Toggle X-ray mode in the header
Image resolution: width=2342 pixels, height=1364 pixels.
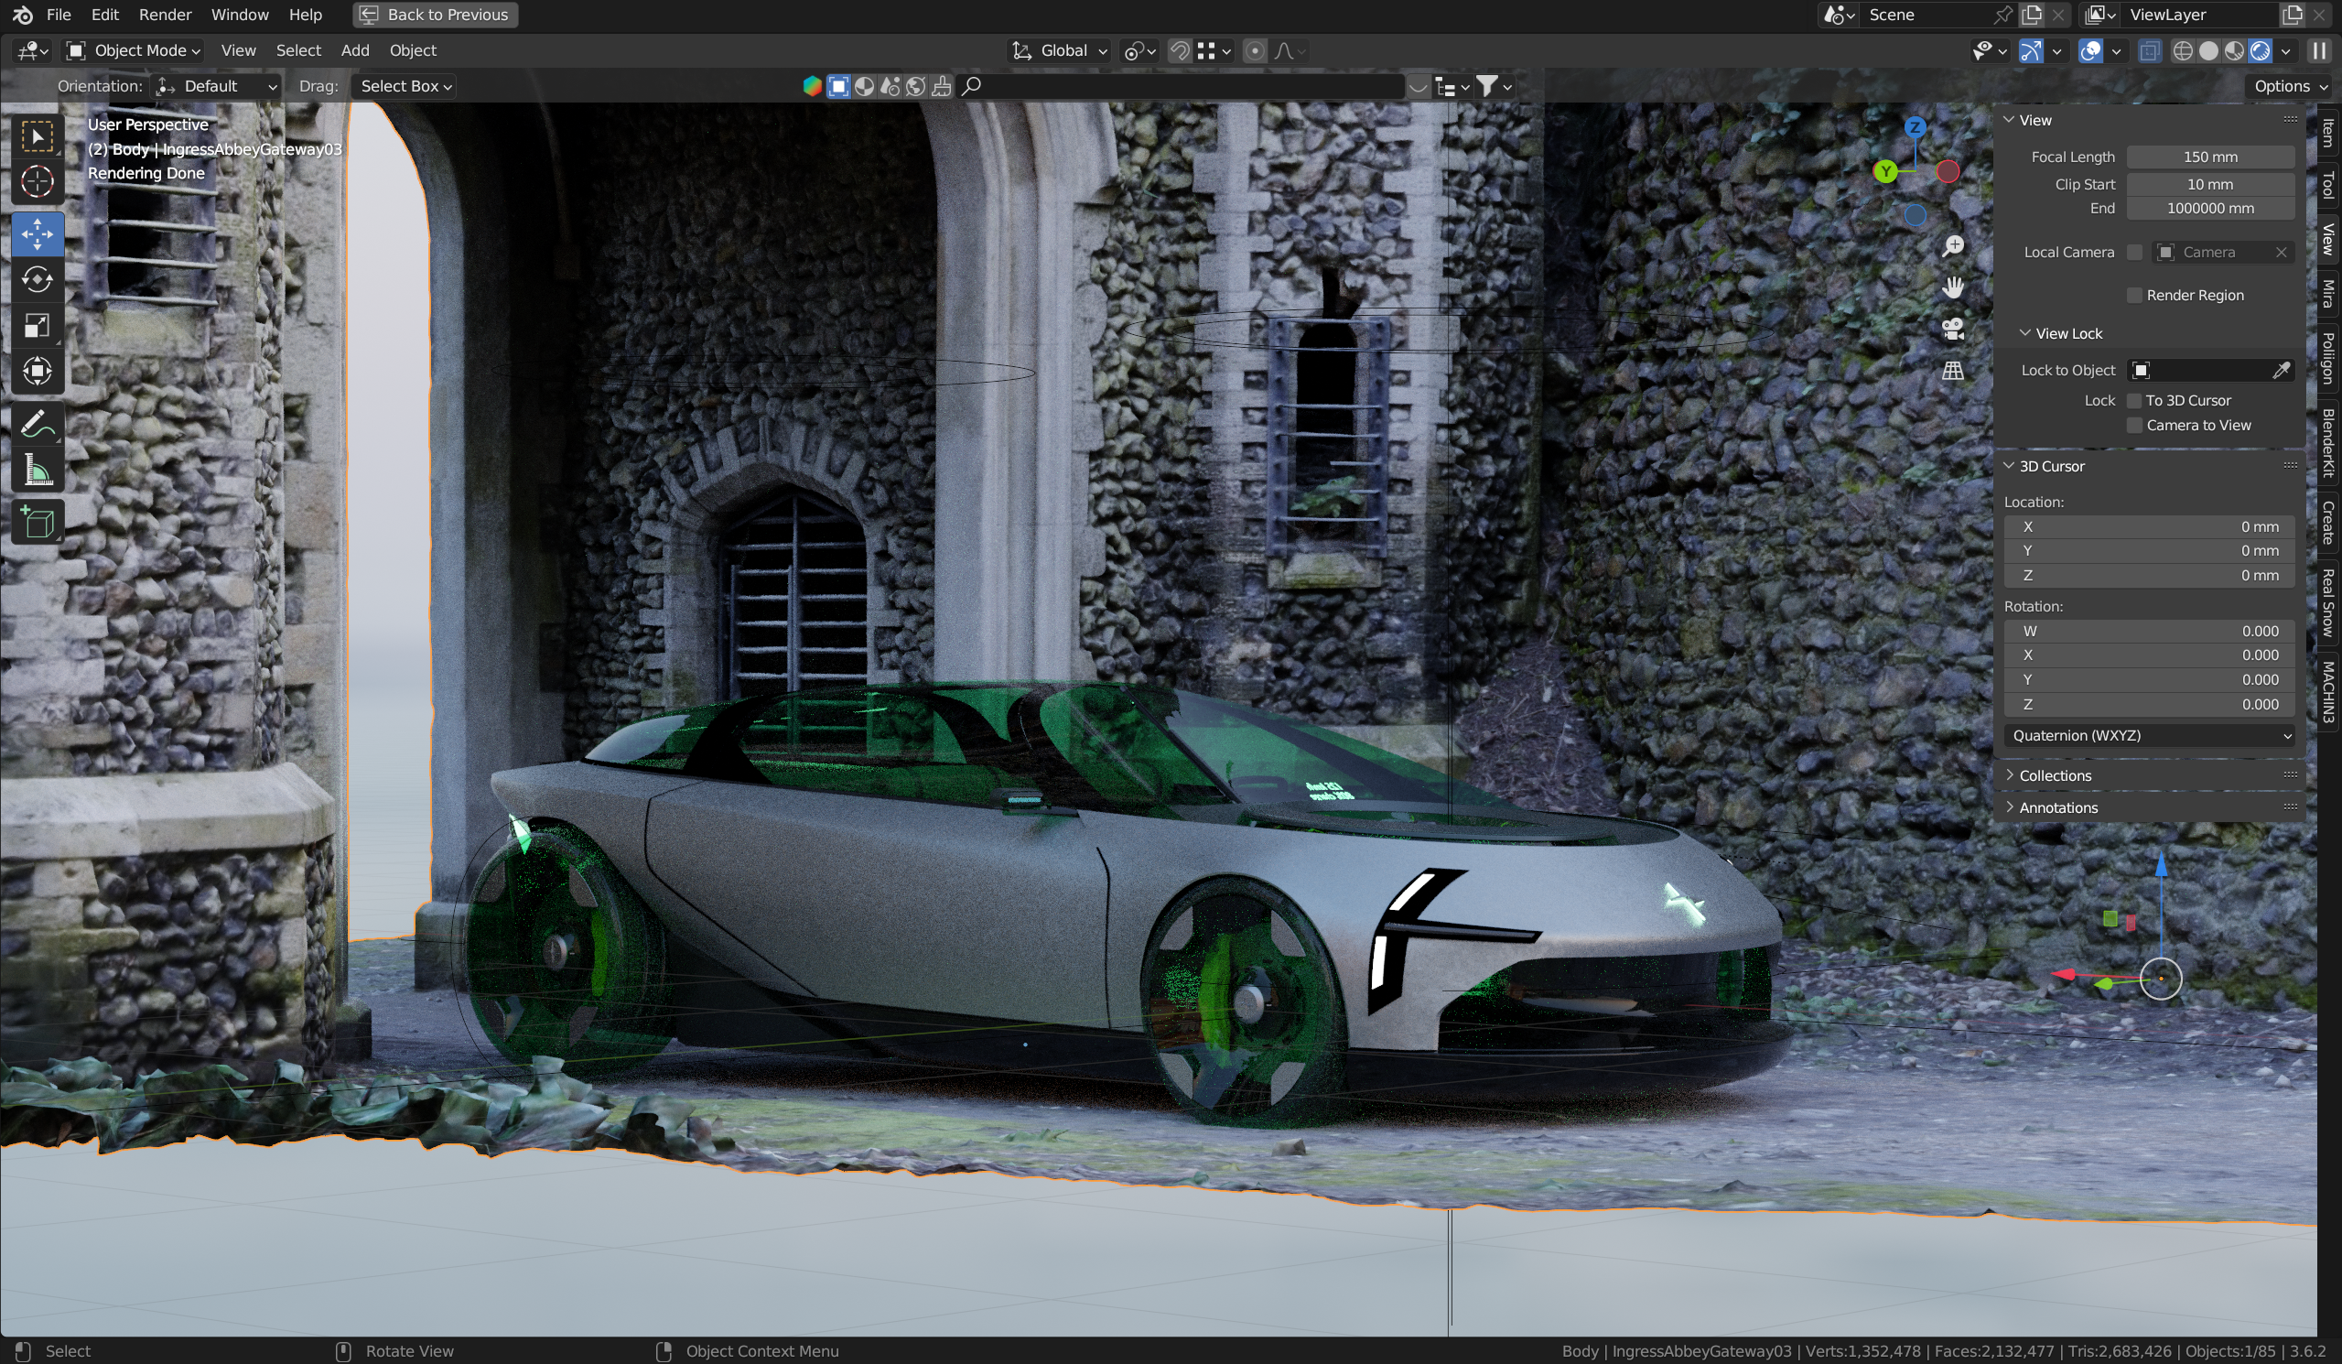coord(2149,51)
